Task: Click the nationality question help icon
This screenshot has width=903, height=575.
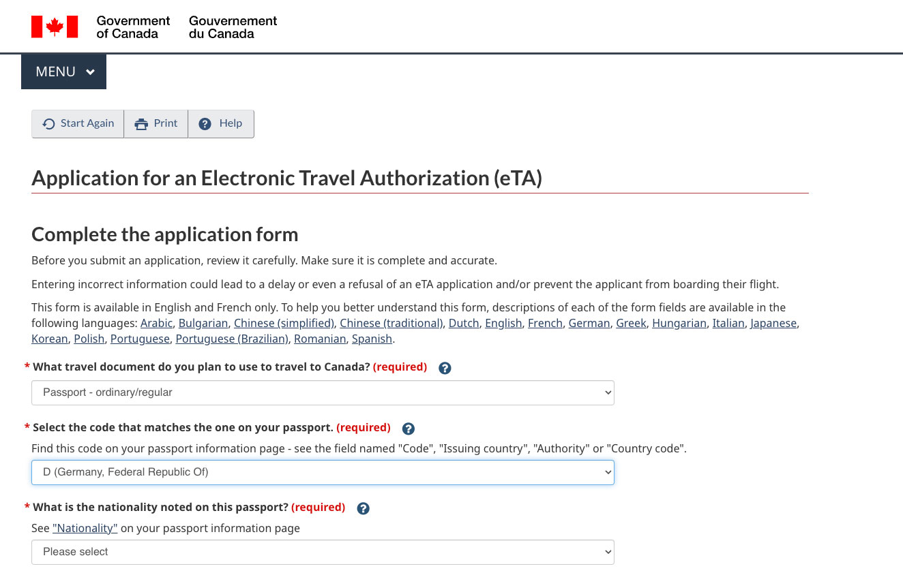Action: click(364, 508)
